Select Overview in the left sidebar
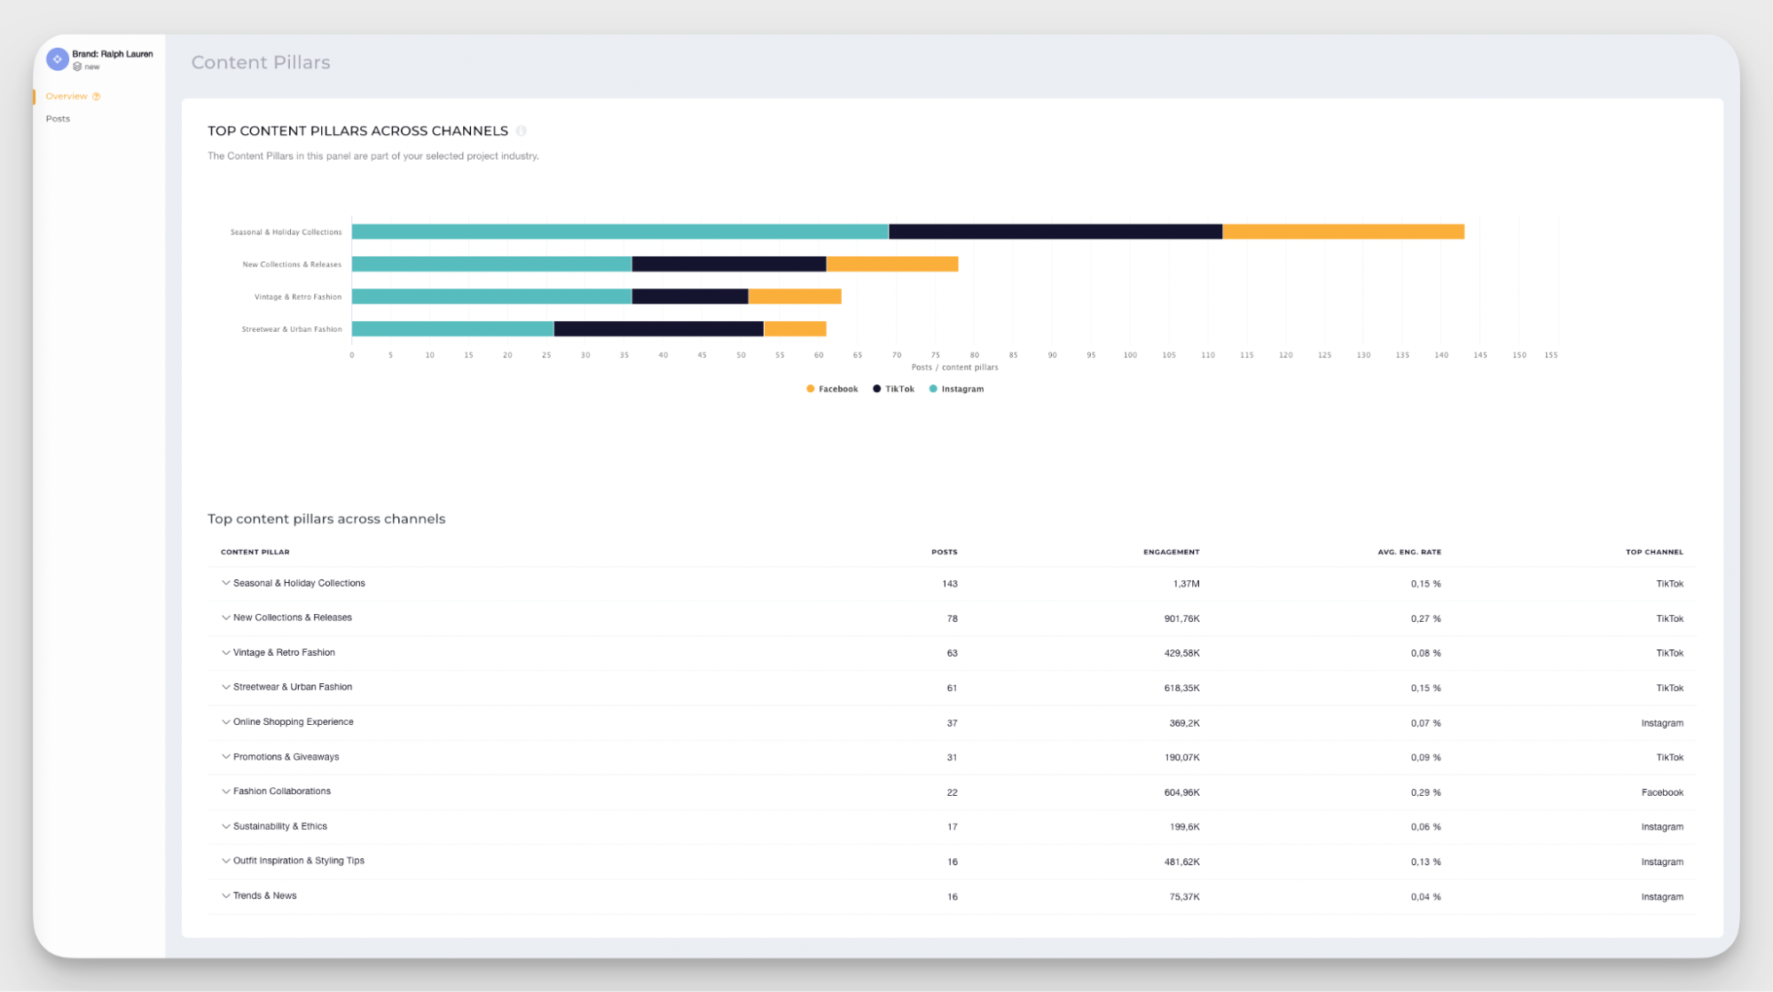The width and height of the screenshot is (1773, 992). [67, 96]
